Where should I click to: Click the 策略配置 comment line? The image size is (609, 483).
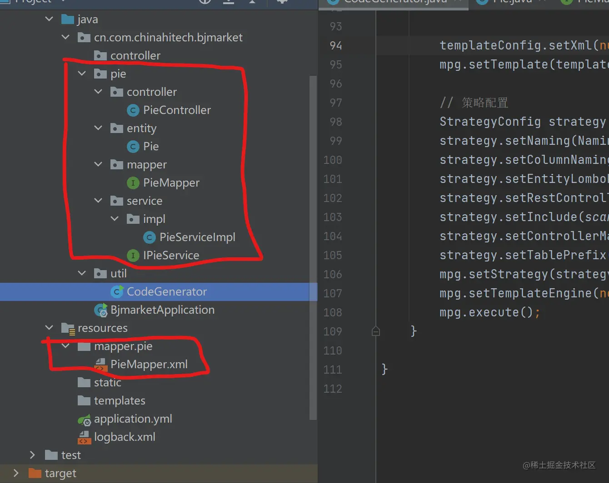click(x=474, y=103)
